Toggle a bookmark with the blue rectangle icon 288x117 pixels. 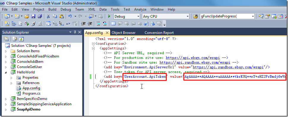coord(113,24)
